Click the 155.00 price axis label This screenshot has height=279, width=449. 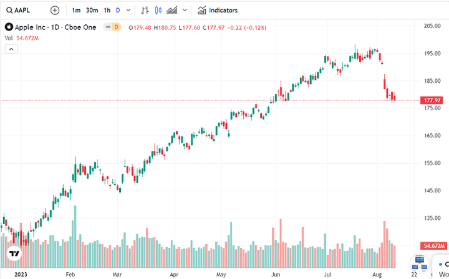coord(432,163)
